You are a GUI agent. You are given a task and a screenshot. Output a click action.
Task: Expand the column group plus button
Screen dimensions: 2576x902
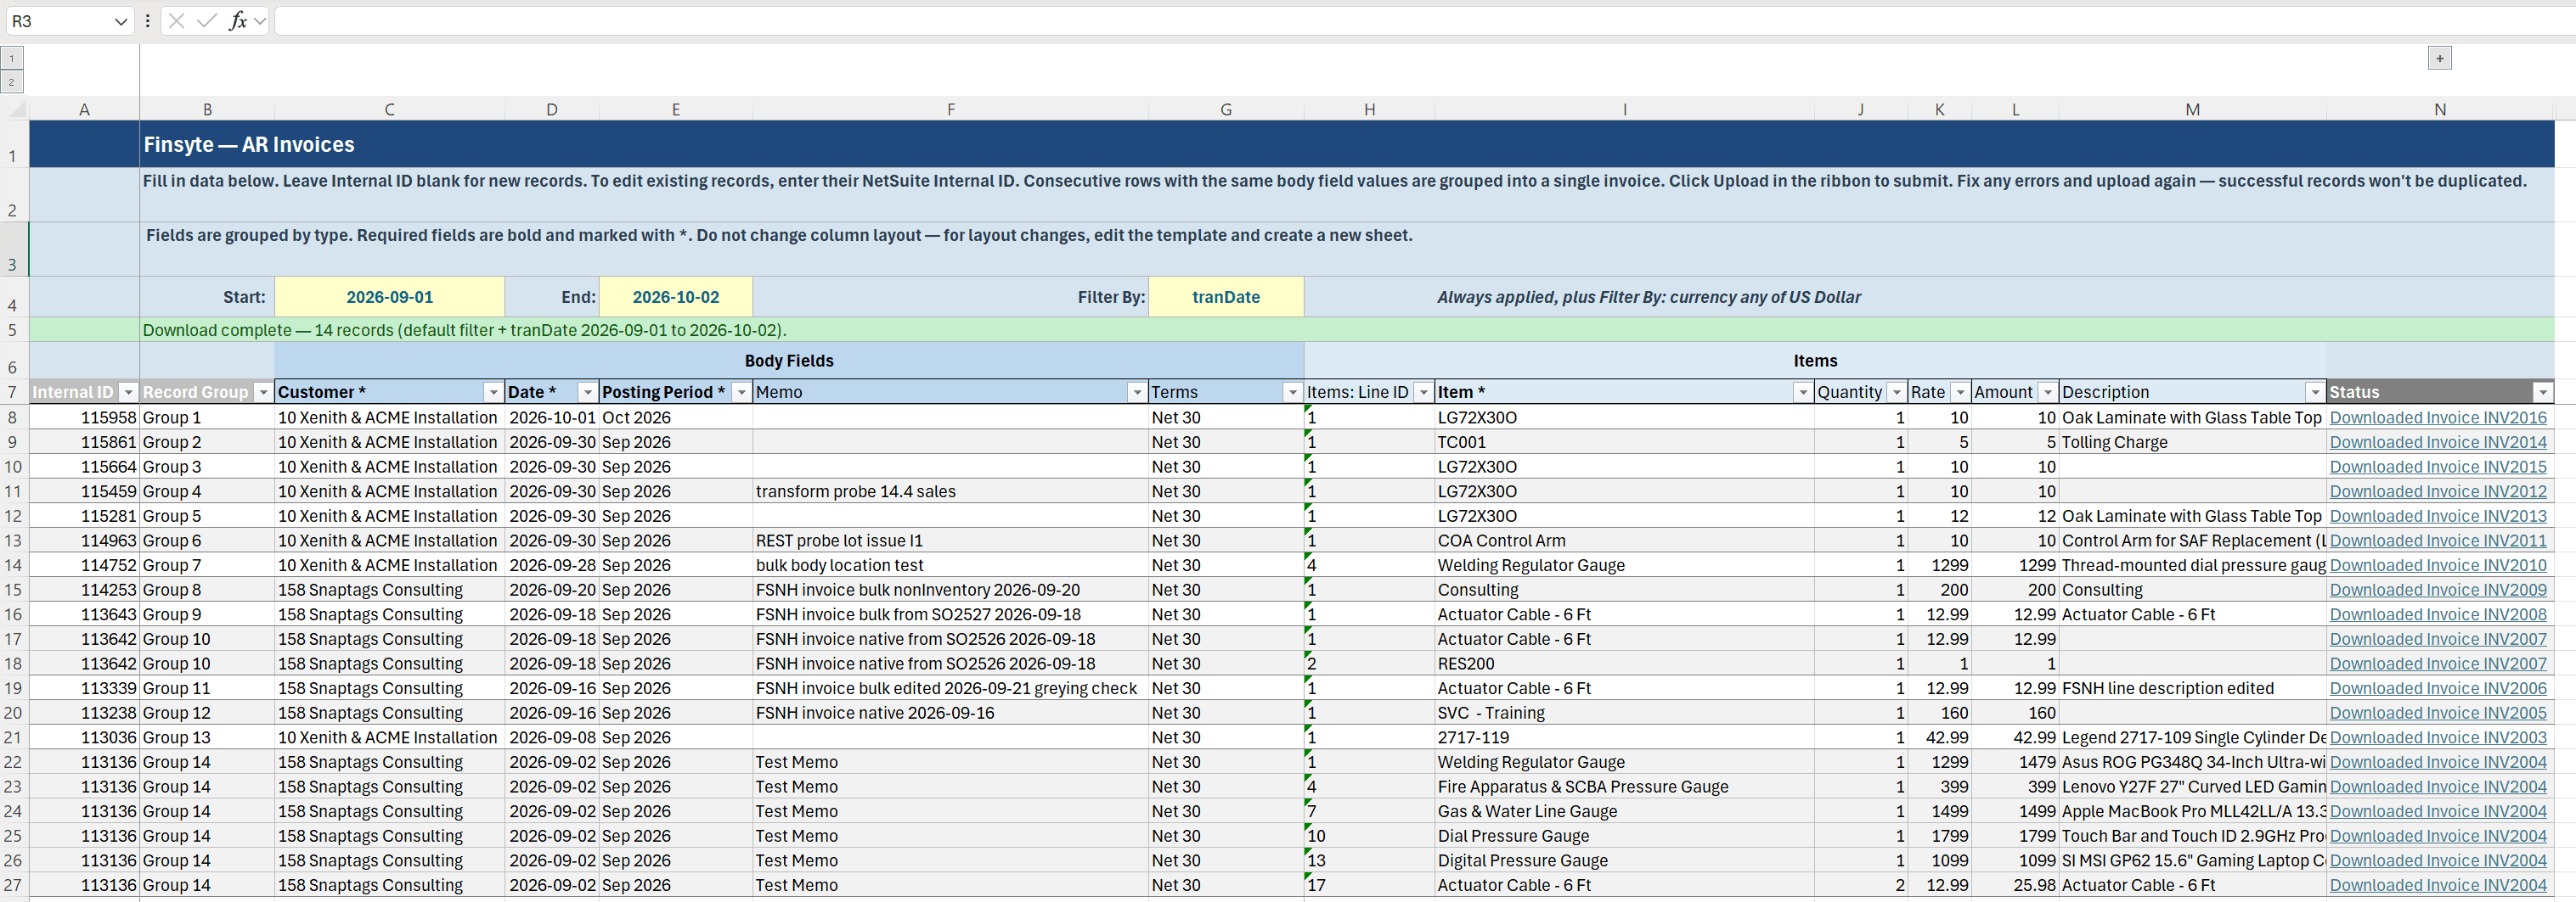coord(2439,59)
